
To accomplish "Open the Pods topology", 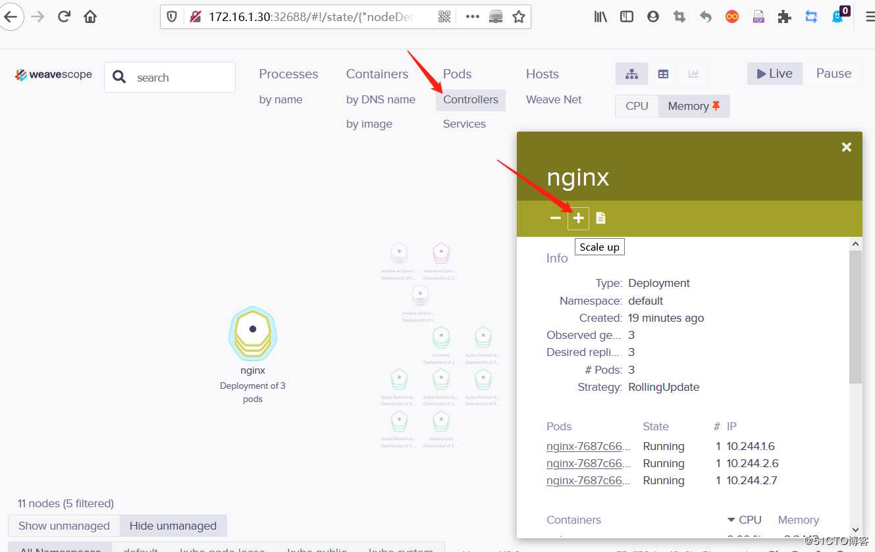I will coord(458,74).
